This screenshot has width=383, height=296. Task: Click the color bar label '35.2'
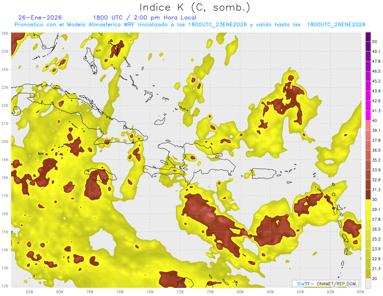click(376, 160)
